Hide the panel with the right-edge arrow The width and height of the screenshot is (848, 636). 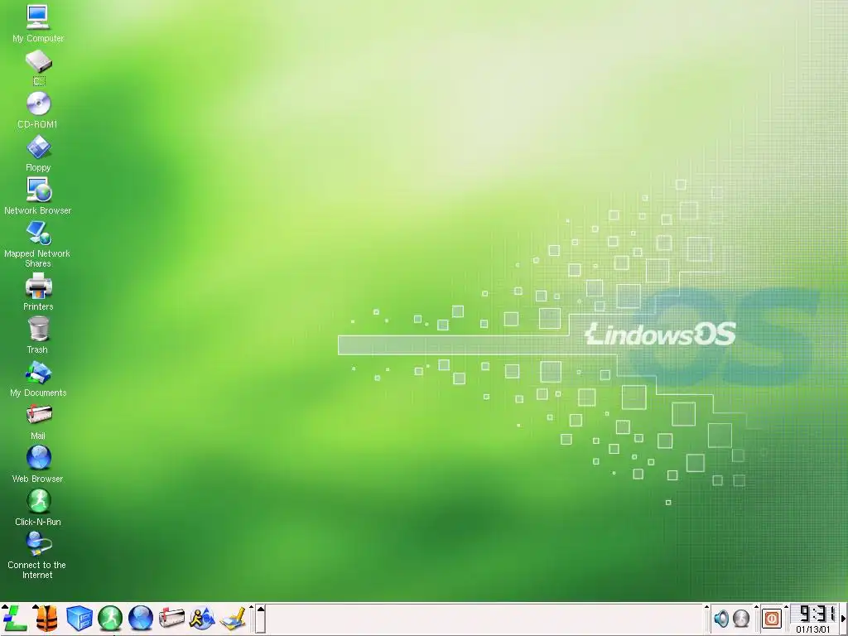[x=844, y=618]
